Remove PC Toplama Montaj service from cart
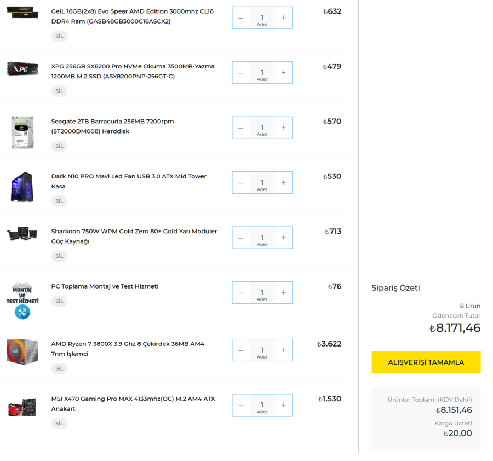Image resolution: width=493 pixels, height=461 pixels. click(x=59, y=301)
